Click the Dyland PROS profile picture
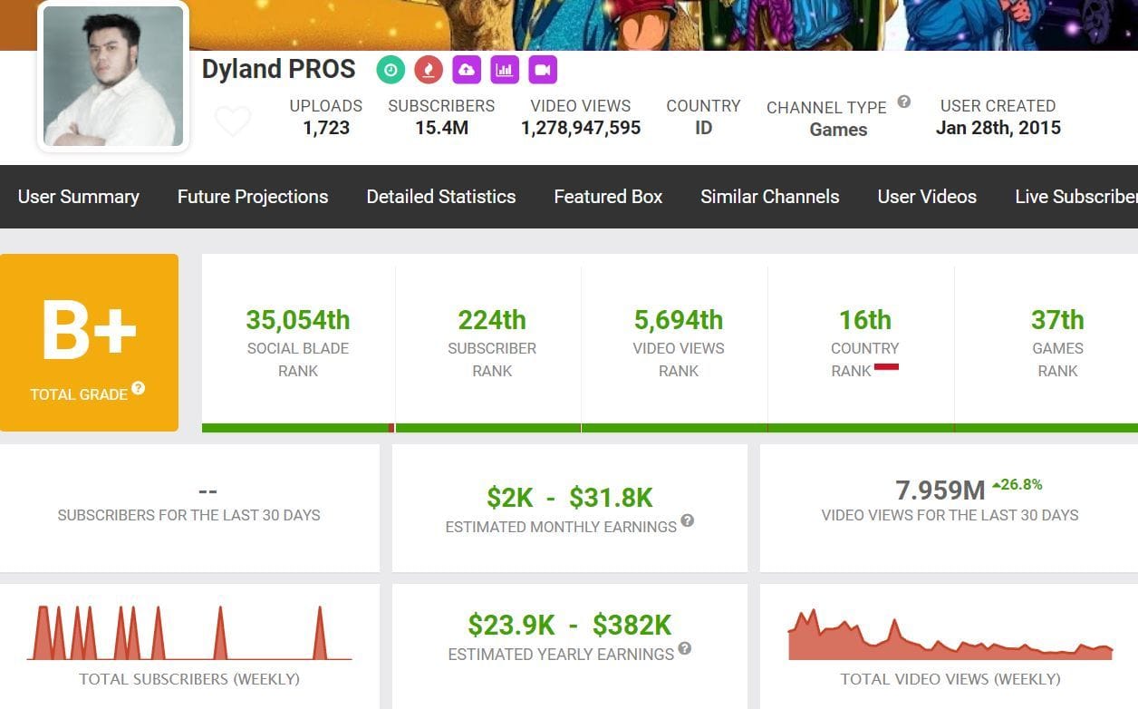Image resolution: width=1138 pixels, height=709 pixels. tap(113, 76)
